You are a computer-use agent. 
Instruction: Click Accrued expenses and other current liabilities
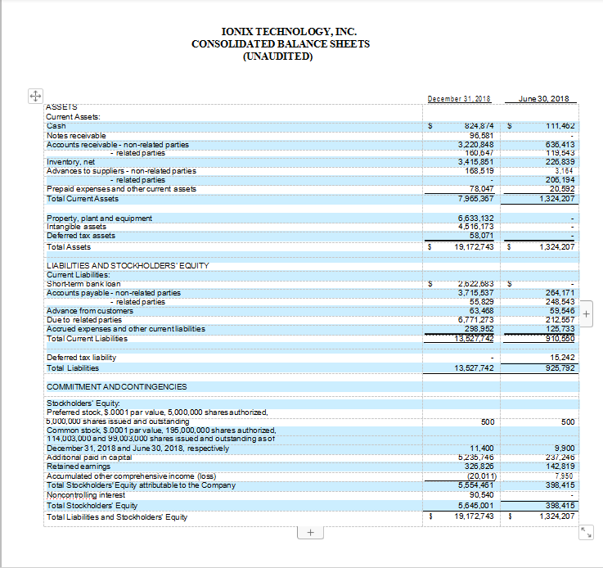tap(126, 329)
